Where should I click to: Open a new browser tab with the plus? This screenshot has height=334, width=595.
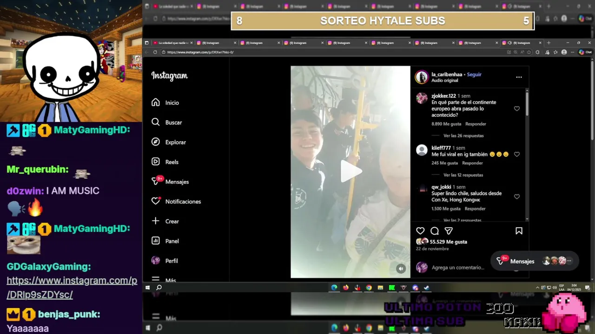click(x=549, y=43)
